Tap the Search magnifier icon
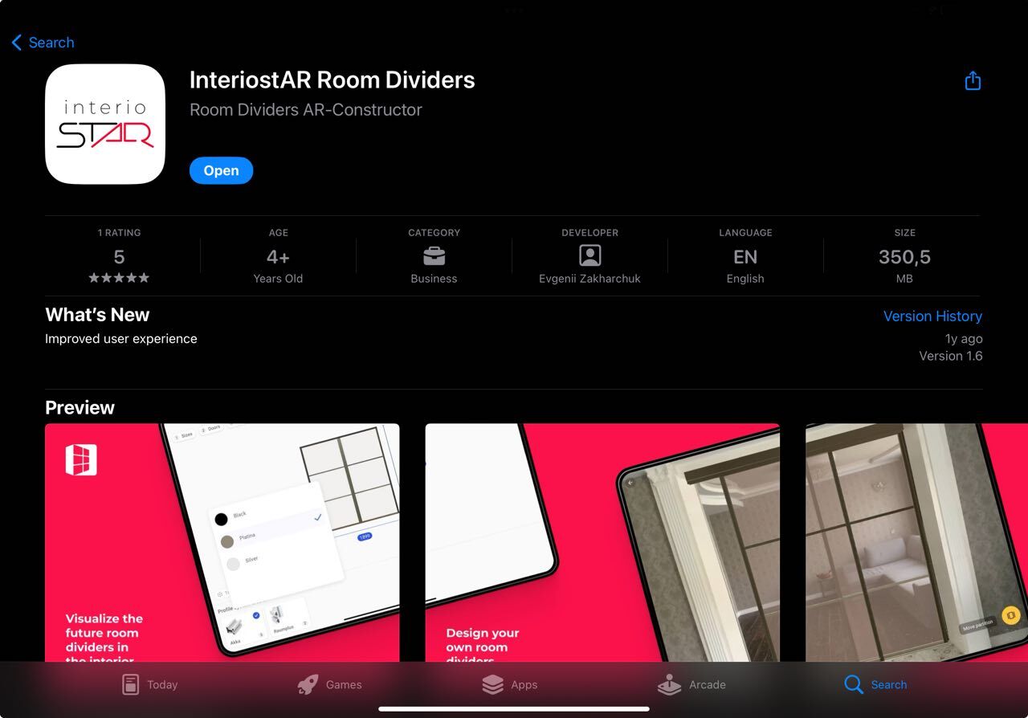 [x=853, y=684]
